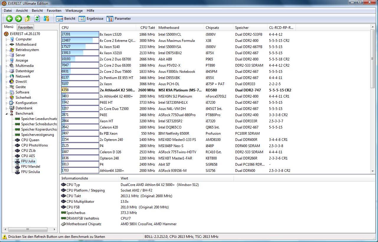Image resolution: width=378 pixels, height=242 pixels.
Task: Sort by the CL-RCD-RP-R... column header
Action: 281,28
